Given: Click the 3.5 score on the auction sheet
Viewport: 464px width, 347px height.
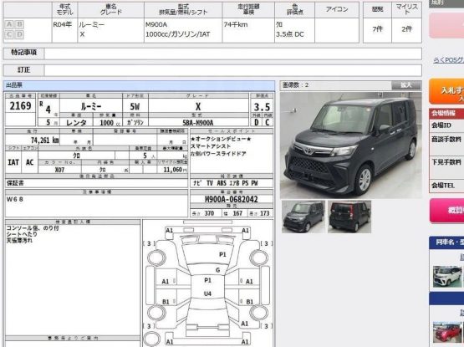Looking at the screenshot, I should (x=262, y=106).
